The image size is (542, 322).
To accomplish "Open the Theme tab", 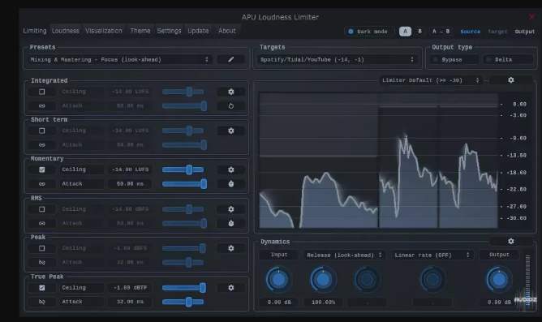I will tap(140, 31).
